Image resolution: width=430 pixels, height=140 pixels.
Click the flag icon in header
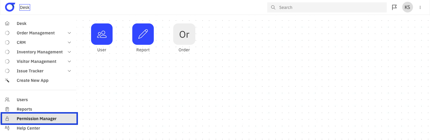pyautogui.click(x=394, y=7)
